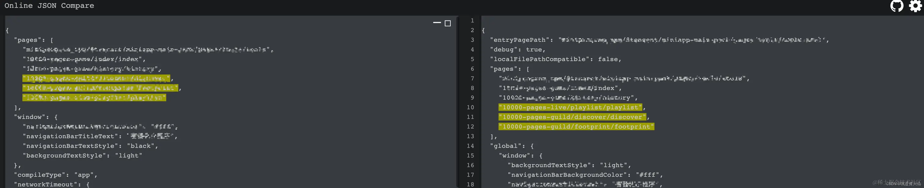
Task: Open the settings gear icon
Action: coord(915,6)
